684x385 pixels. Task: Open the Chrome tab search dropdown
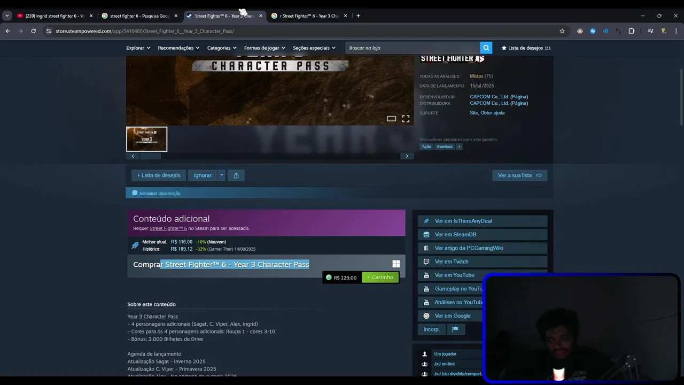pyautogui.click(x=7, y=16)
